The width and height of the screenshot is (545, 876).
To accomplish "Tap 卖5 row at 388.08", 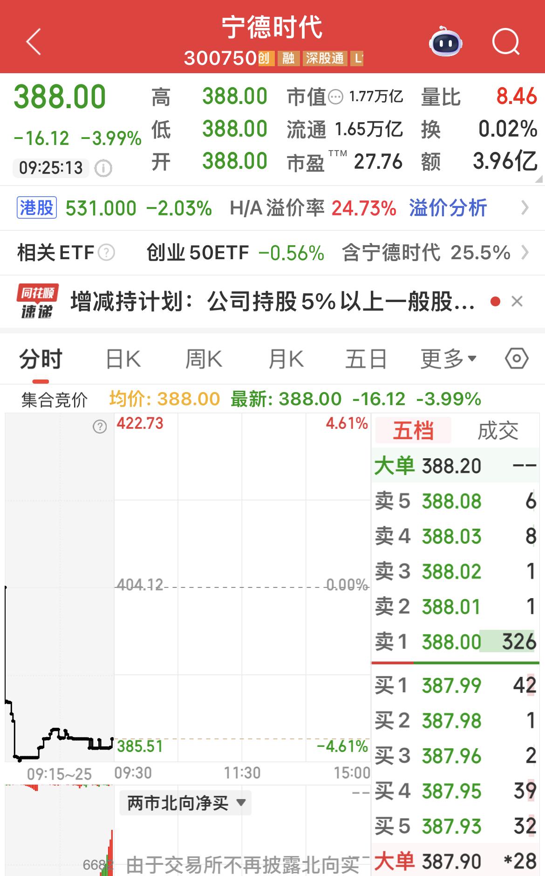I will tap(455, 501).
